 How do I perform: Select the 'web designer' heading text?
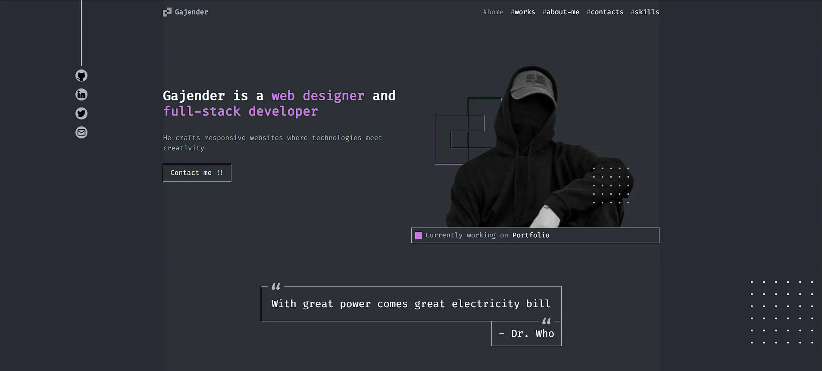(318, 96)
